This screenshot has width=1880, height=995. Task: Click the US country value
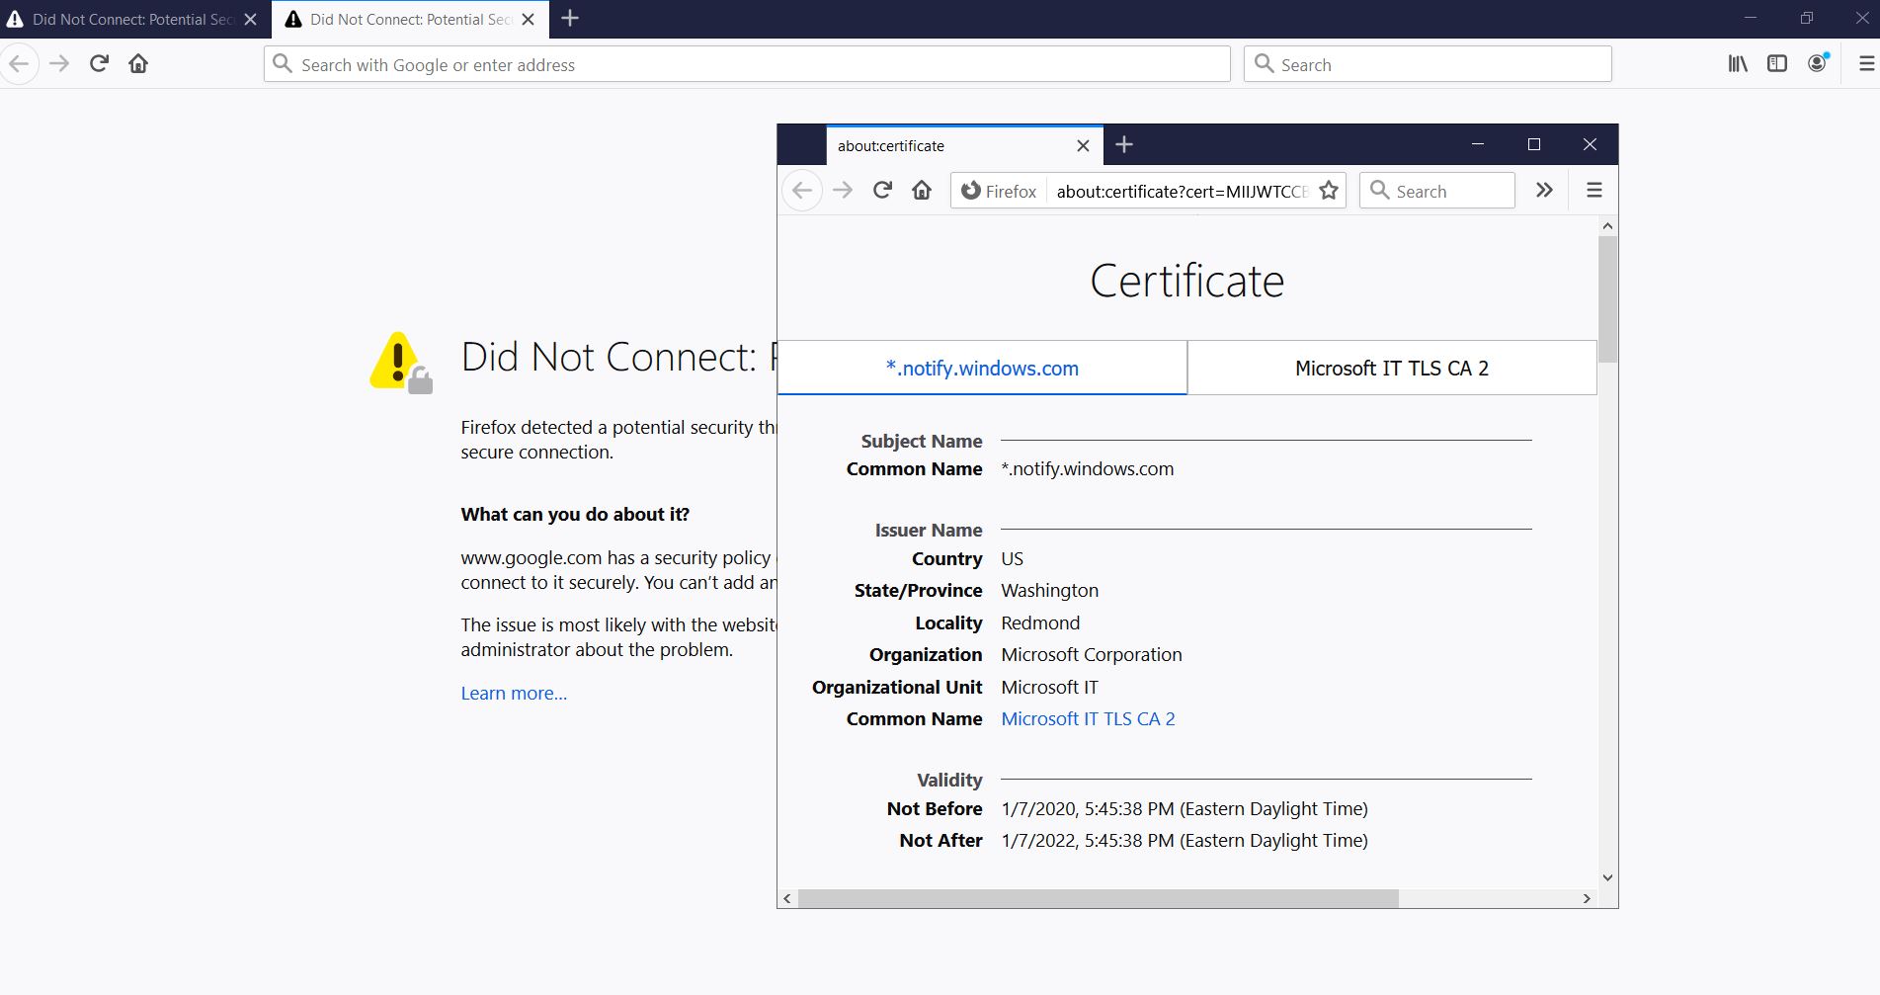(x=1013, y=559)
